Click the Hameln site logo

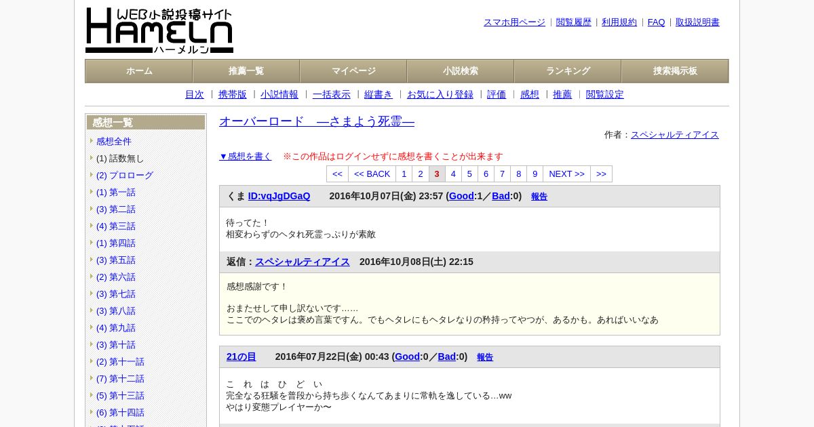click(159, 30)
